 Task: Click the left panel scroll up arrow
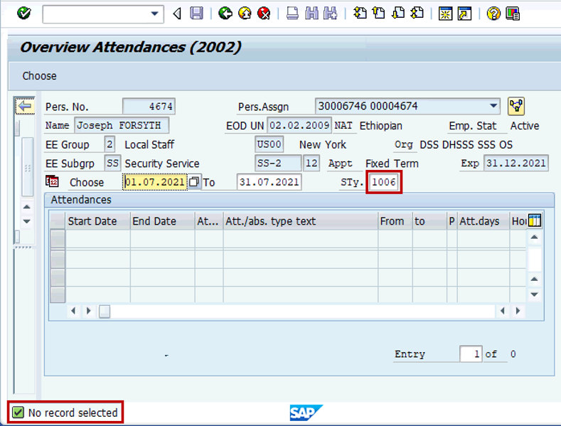(27, 206)
